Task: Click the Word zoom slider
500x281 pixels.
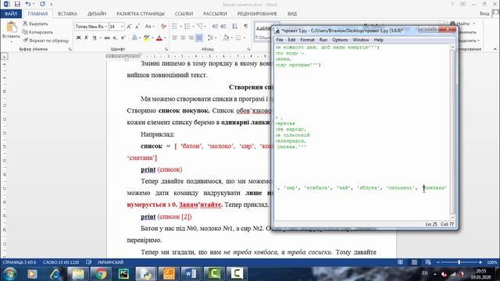Action: point(459,262)
